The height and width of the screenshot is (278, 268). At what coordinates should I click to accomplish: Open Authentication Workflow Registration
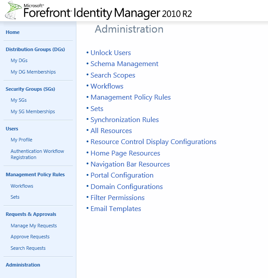pyautogui.click(x=38, y=154)
